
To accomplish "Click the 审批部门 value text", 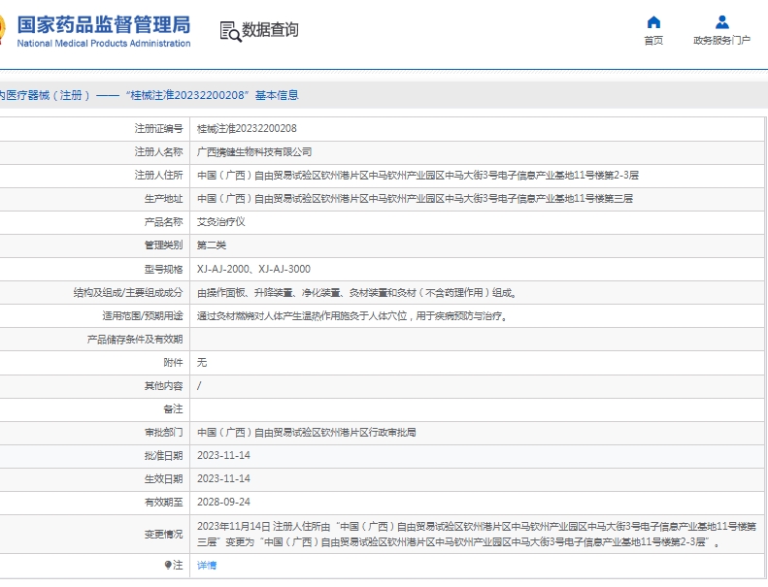I will [307, 433].
